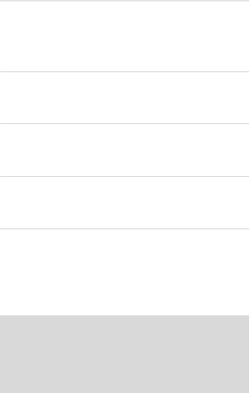This screenshot has width=249, height=393.
Task: Click the divider below the fourth row
Action: click(124, 229)
